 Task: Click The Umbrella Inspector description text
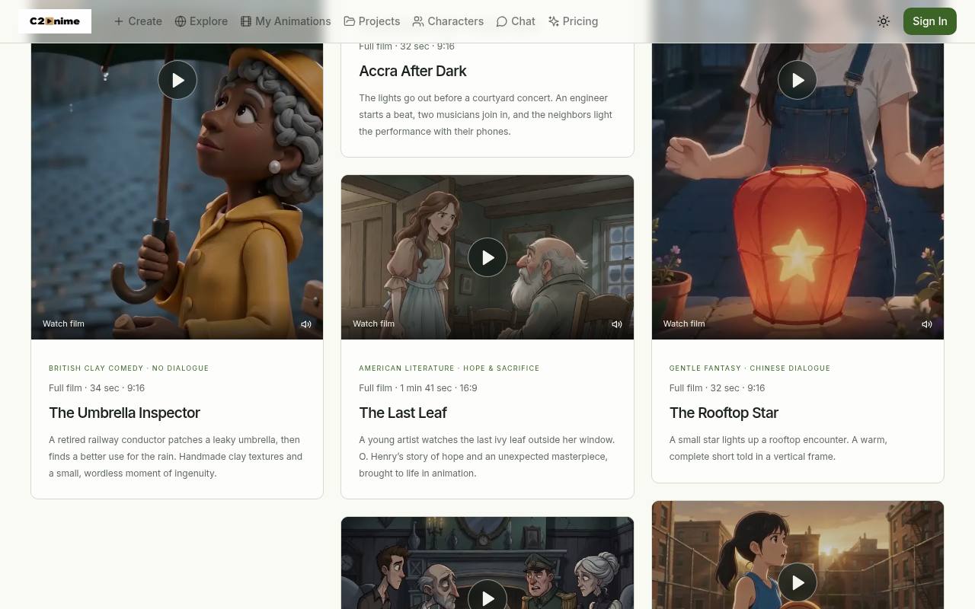tap(176, 457)
